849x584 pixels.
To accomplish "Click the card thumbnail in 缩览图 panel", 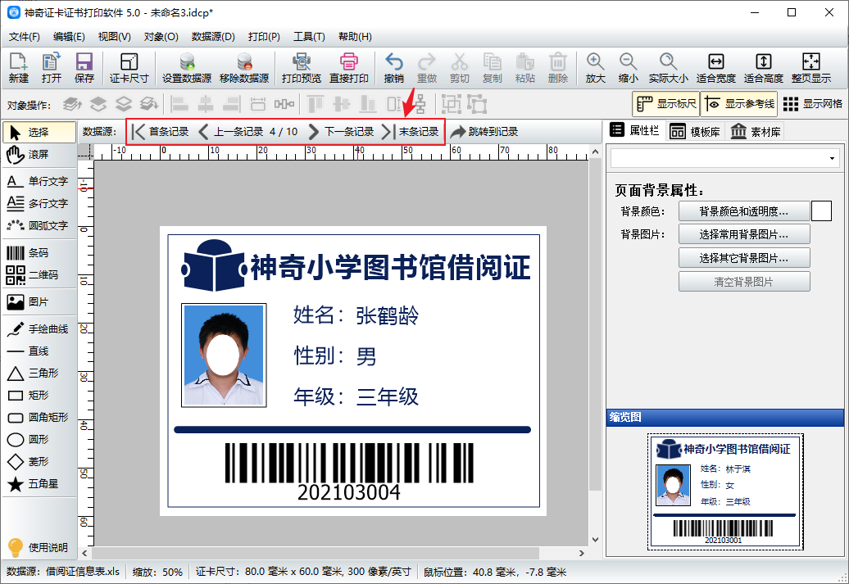I will coord(725,491).
